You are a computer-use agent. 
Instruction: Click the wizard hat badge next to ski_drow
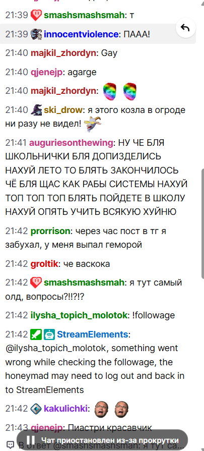pyautogui.click(x=36, y=110)
